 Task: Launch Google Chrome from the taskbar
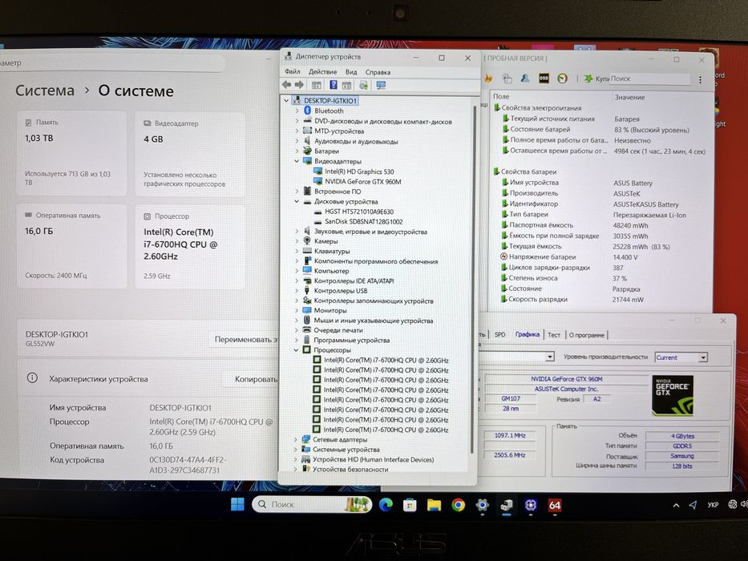(458, 505)
